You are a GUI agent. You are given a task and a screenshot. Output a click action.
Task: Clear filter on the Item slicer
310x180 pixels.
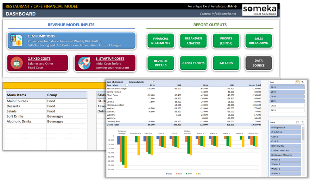302,123
